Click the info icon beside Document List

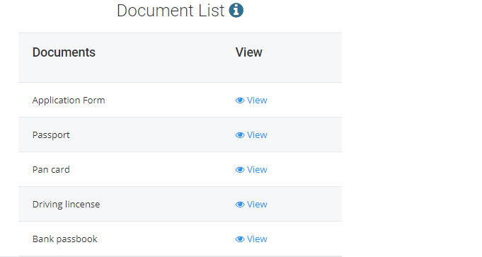(236, 11)
